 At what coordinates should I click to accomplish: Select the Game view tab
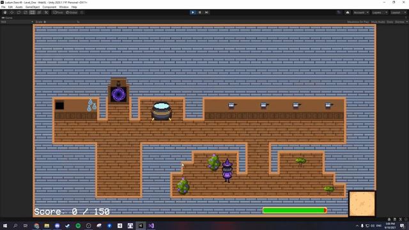pos(7,18)
